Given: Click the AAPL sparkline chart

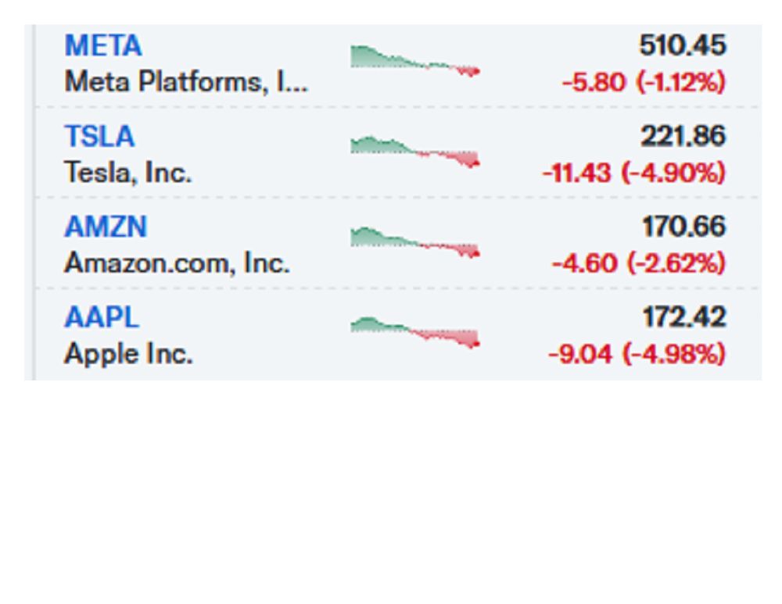Looking at the screenshot, I should [415, 333].
